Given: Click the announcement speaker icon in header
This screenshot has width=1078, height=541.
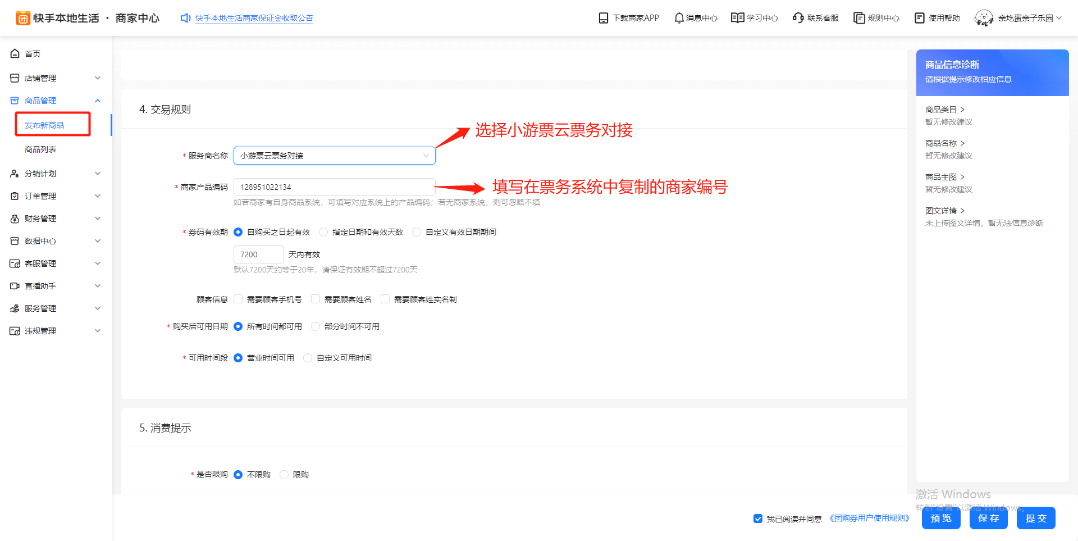Looking at the screenshot, I should pyautogui.click(x=185, y=18).
